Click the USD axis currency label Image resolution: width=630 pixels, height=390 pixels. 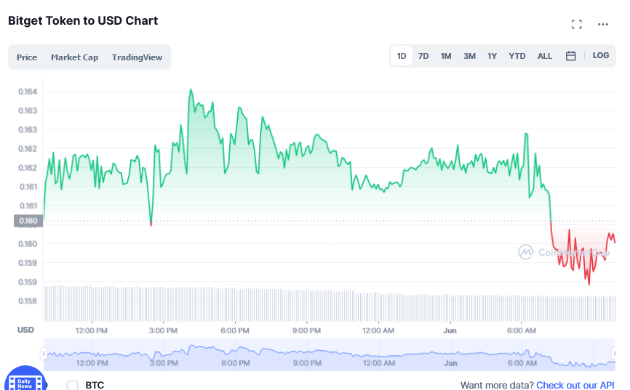point(25,330)
